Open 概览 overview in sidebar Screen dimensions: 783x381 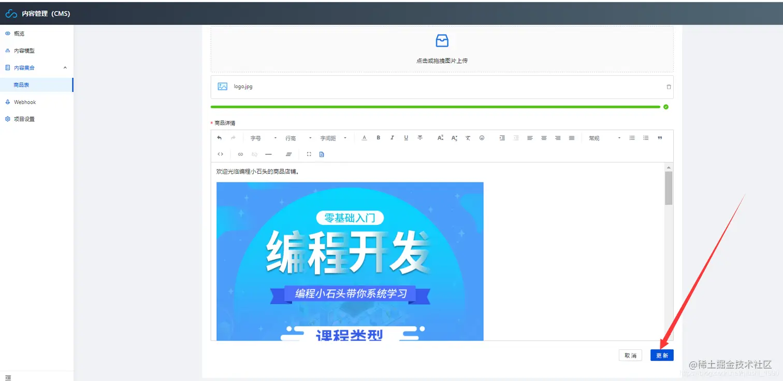pyautogui.click(x=19, y=33)
